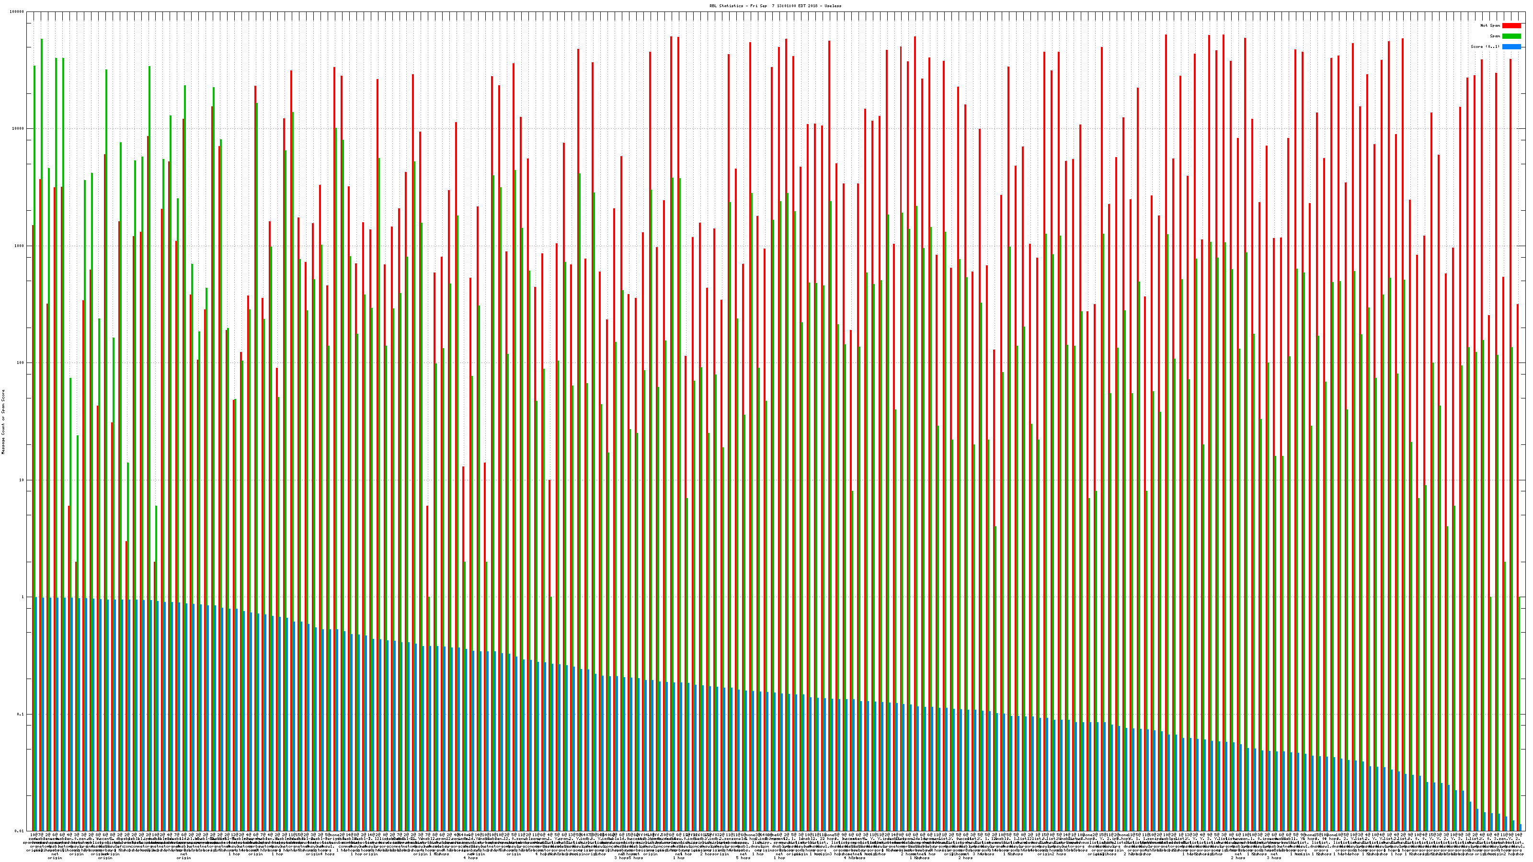Click the green Spam legend swatch
1533x862 pixels.
(x=1511, y=36)
